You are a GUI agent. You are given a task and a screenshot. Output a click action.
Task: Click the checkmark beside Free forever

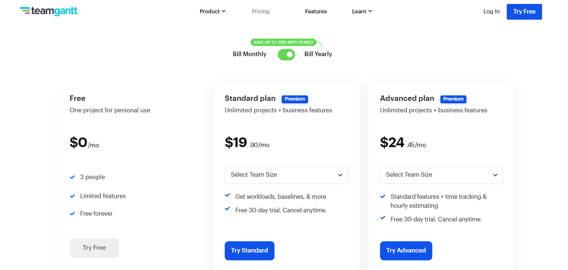72,214
